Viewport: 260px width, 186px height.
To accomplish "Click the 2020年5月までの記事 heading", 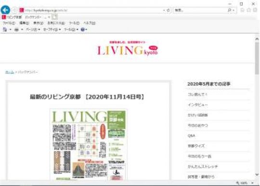I will click(x=209, y=84).
